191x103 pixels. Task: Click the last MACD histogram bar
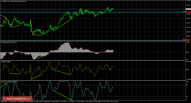113,51
